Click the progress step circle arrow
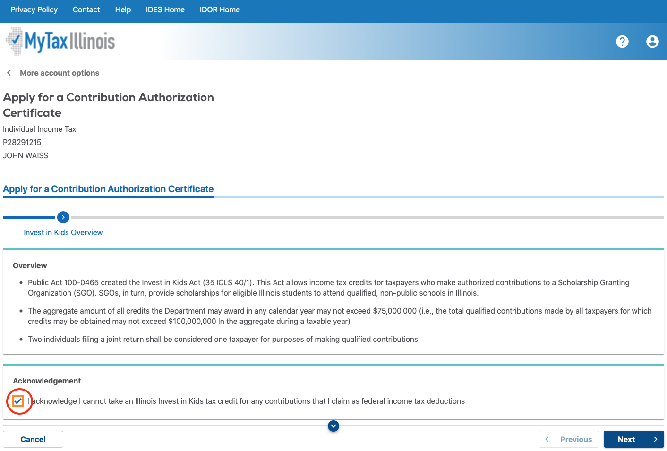The image size is (667, 451). pyautogui.click(x=63, y=217)
